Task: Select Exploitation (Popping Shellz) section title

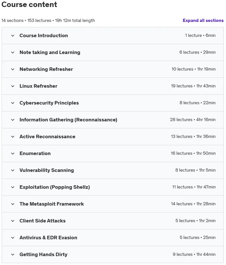Action: [x=55, y=187]
